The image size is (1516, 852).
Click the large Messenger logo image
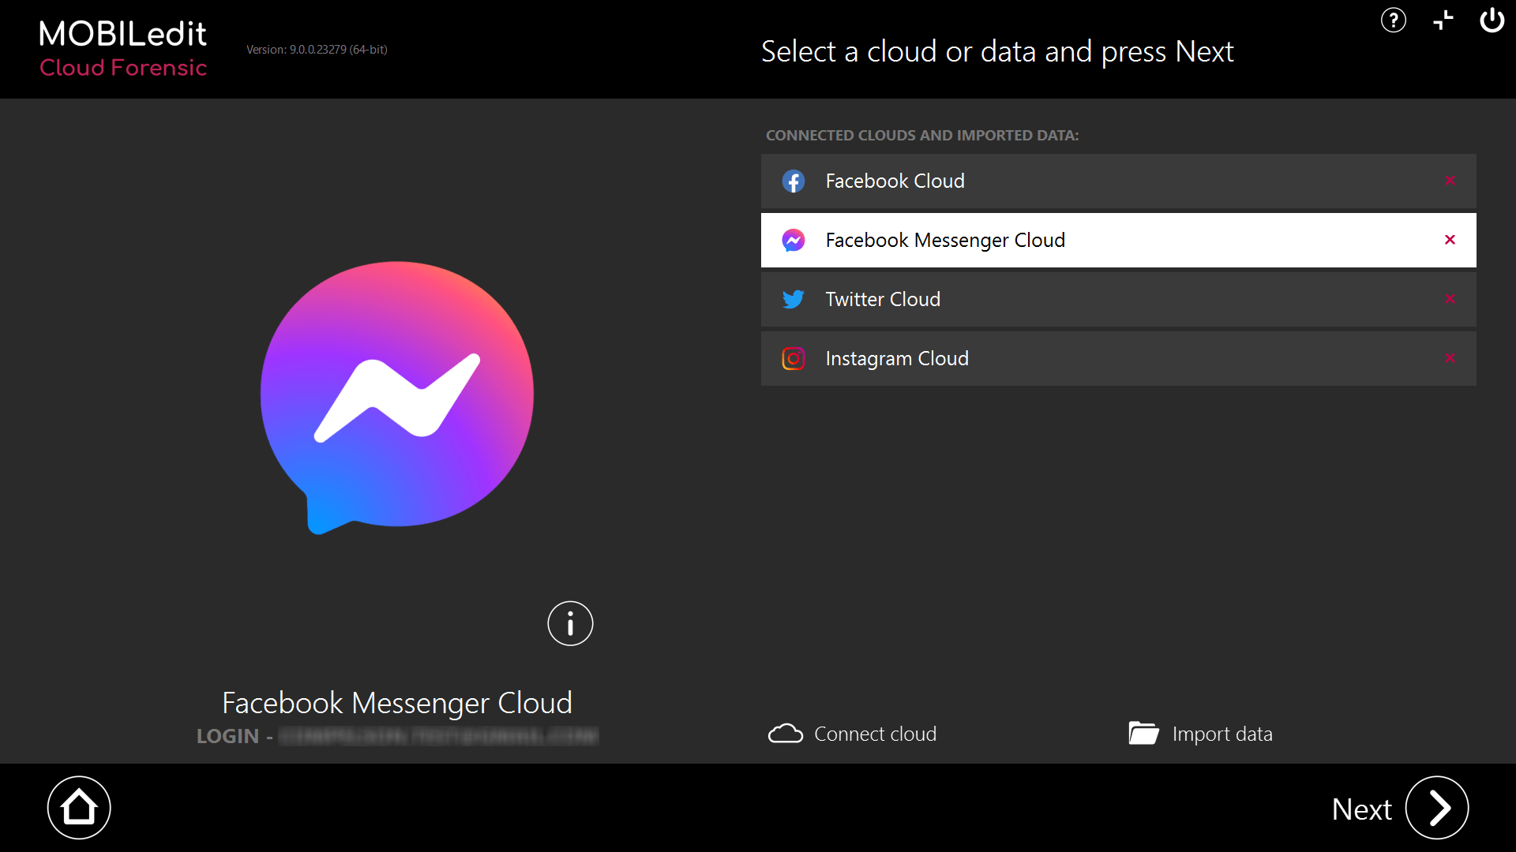coord(397,397)
